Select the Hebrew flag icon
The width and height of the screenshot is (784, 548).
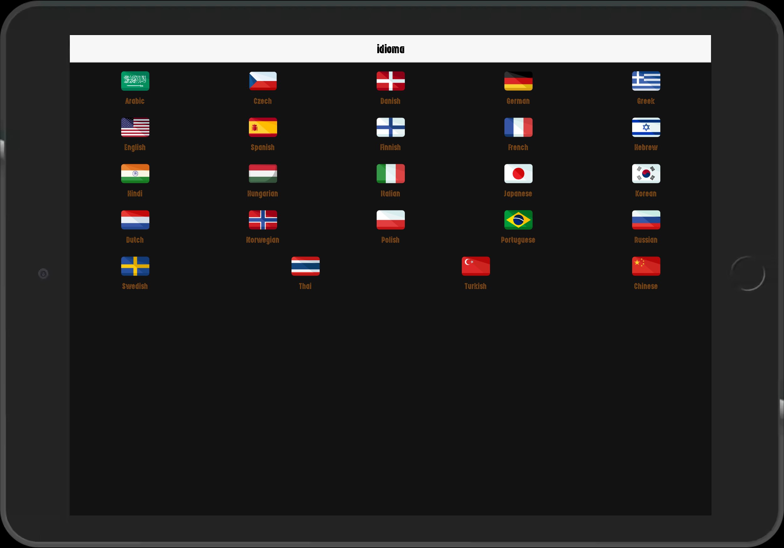click(x=646, y=127)
